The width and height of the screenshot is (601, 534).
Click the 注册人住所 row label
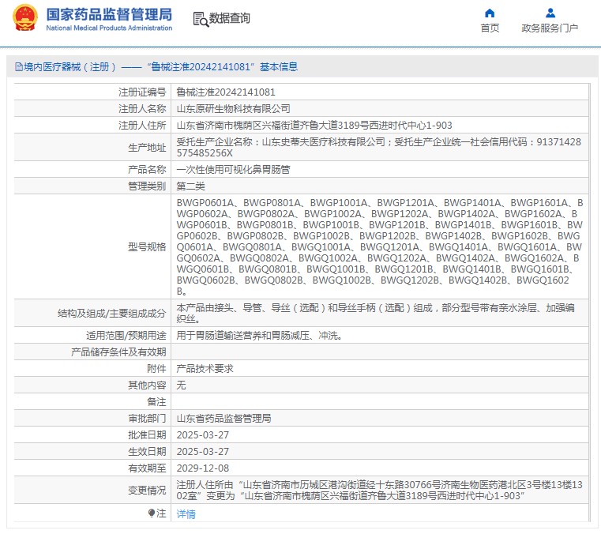(x=142, y=126)
